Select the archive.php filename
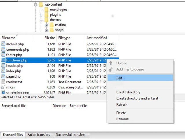Image resolution: width=185 pixels, height=139 pixels. tap(15, 44)
